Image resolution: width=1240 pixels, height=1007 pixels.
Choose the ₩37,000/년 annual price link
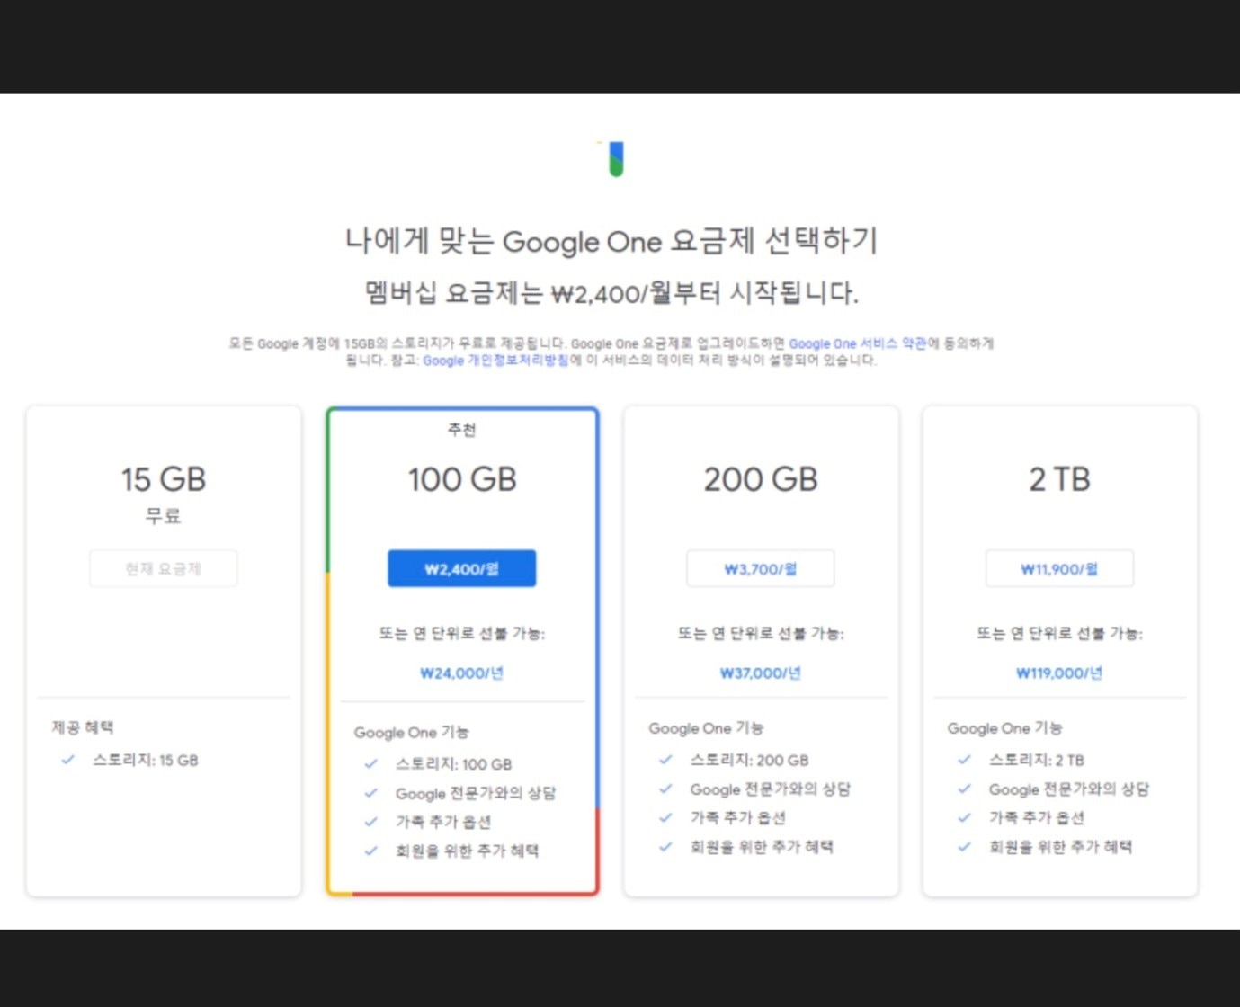[x=760, y=673]
